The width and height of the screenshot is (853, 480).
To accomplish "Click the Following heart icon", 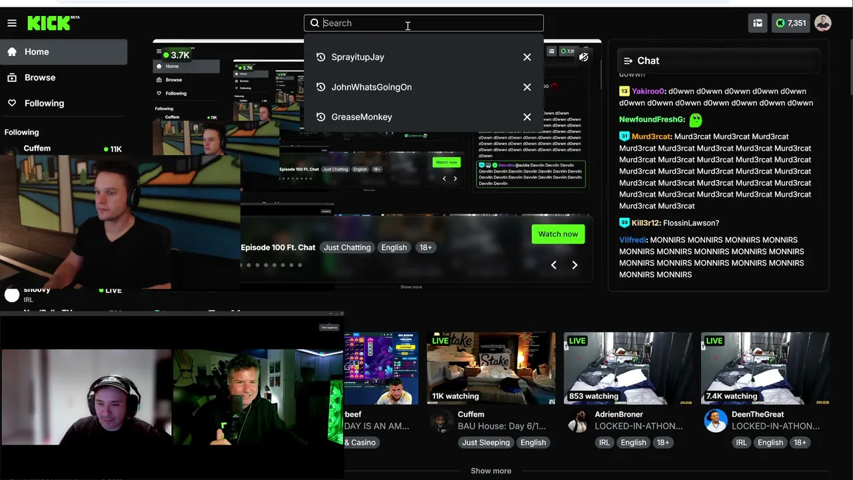I will point(12,103).
